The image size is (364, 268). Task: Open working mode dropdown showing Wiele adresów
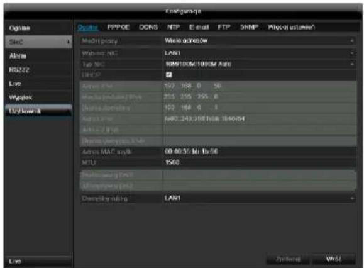pos(260,41)
